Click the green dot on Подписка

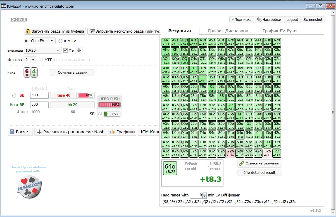[233, 20]
